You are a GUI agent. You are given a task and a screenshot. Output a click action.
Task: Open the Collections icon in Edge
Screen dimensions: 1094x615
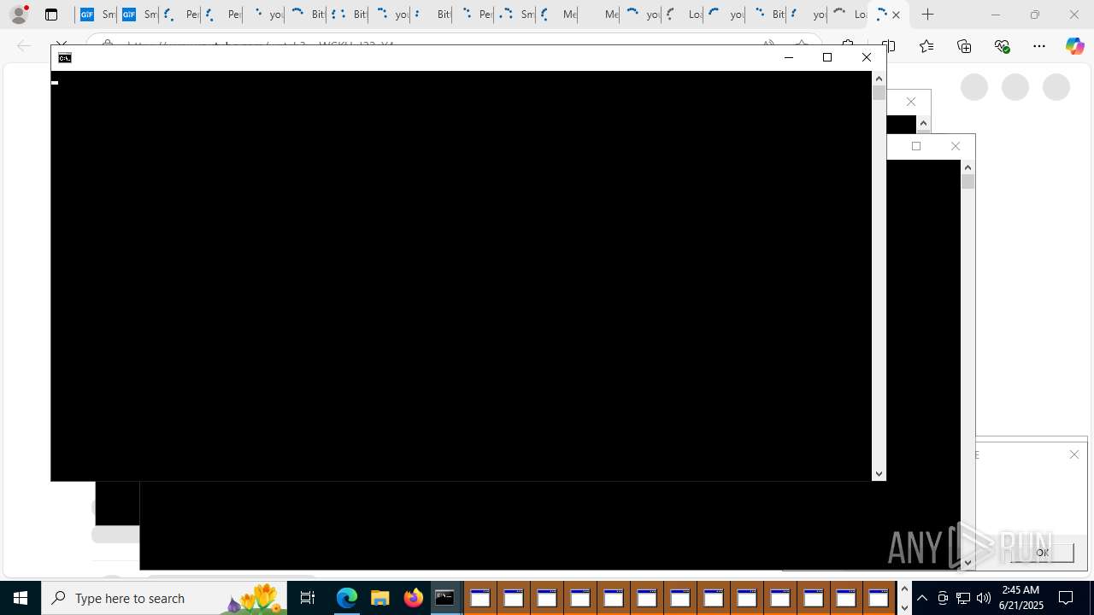964,46
